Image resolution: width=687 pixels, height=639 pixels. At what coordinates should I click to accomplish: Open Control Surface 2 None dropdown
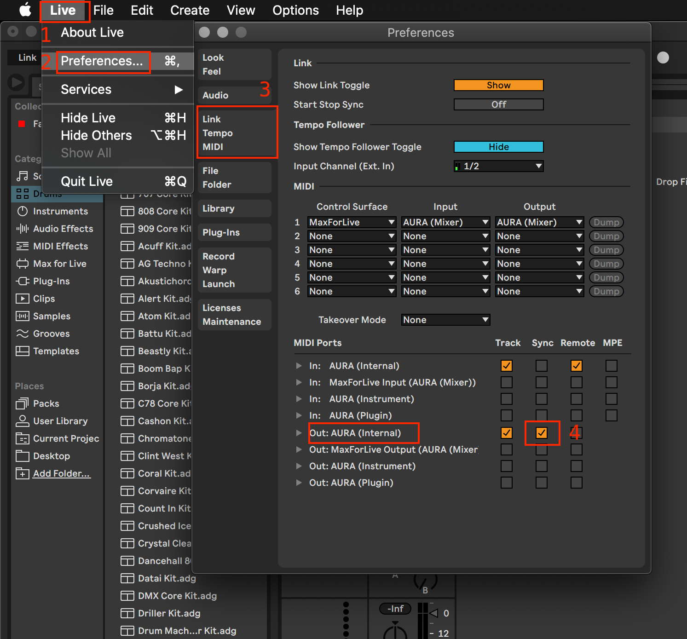click(x=352, y=236)
